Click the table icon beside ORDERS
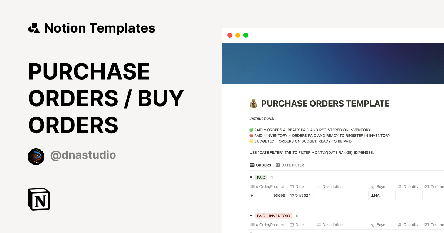Viewport: 444px width, 233px height. pyautogui.click(x=252, y=165)
